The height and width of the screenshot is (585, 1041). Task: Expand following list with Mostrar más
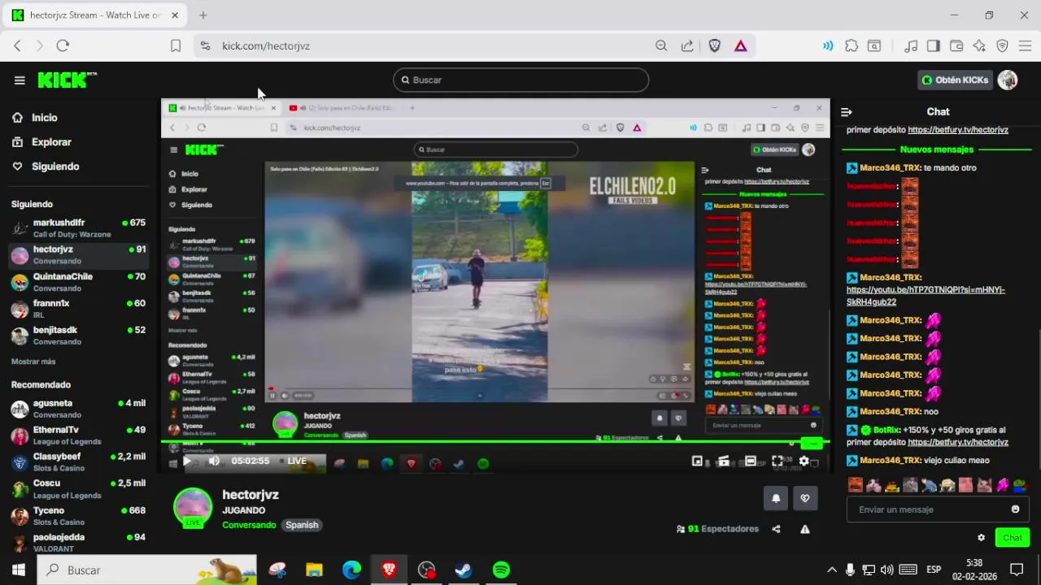pyautogui.click(x=33, y=362)
